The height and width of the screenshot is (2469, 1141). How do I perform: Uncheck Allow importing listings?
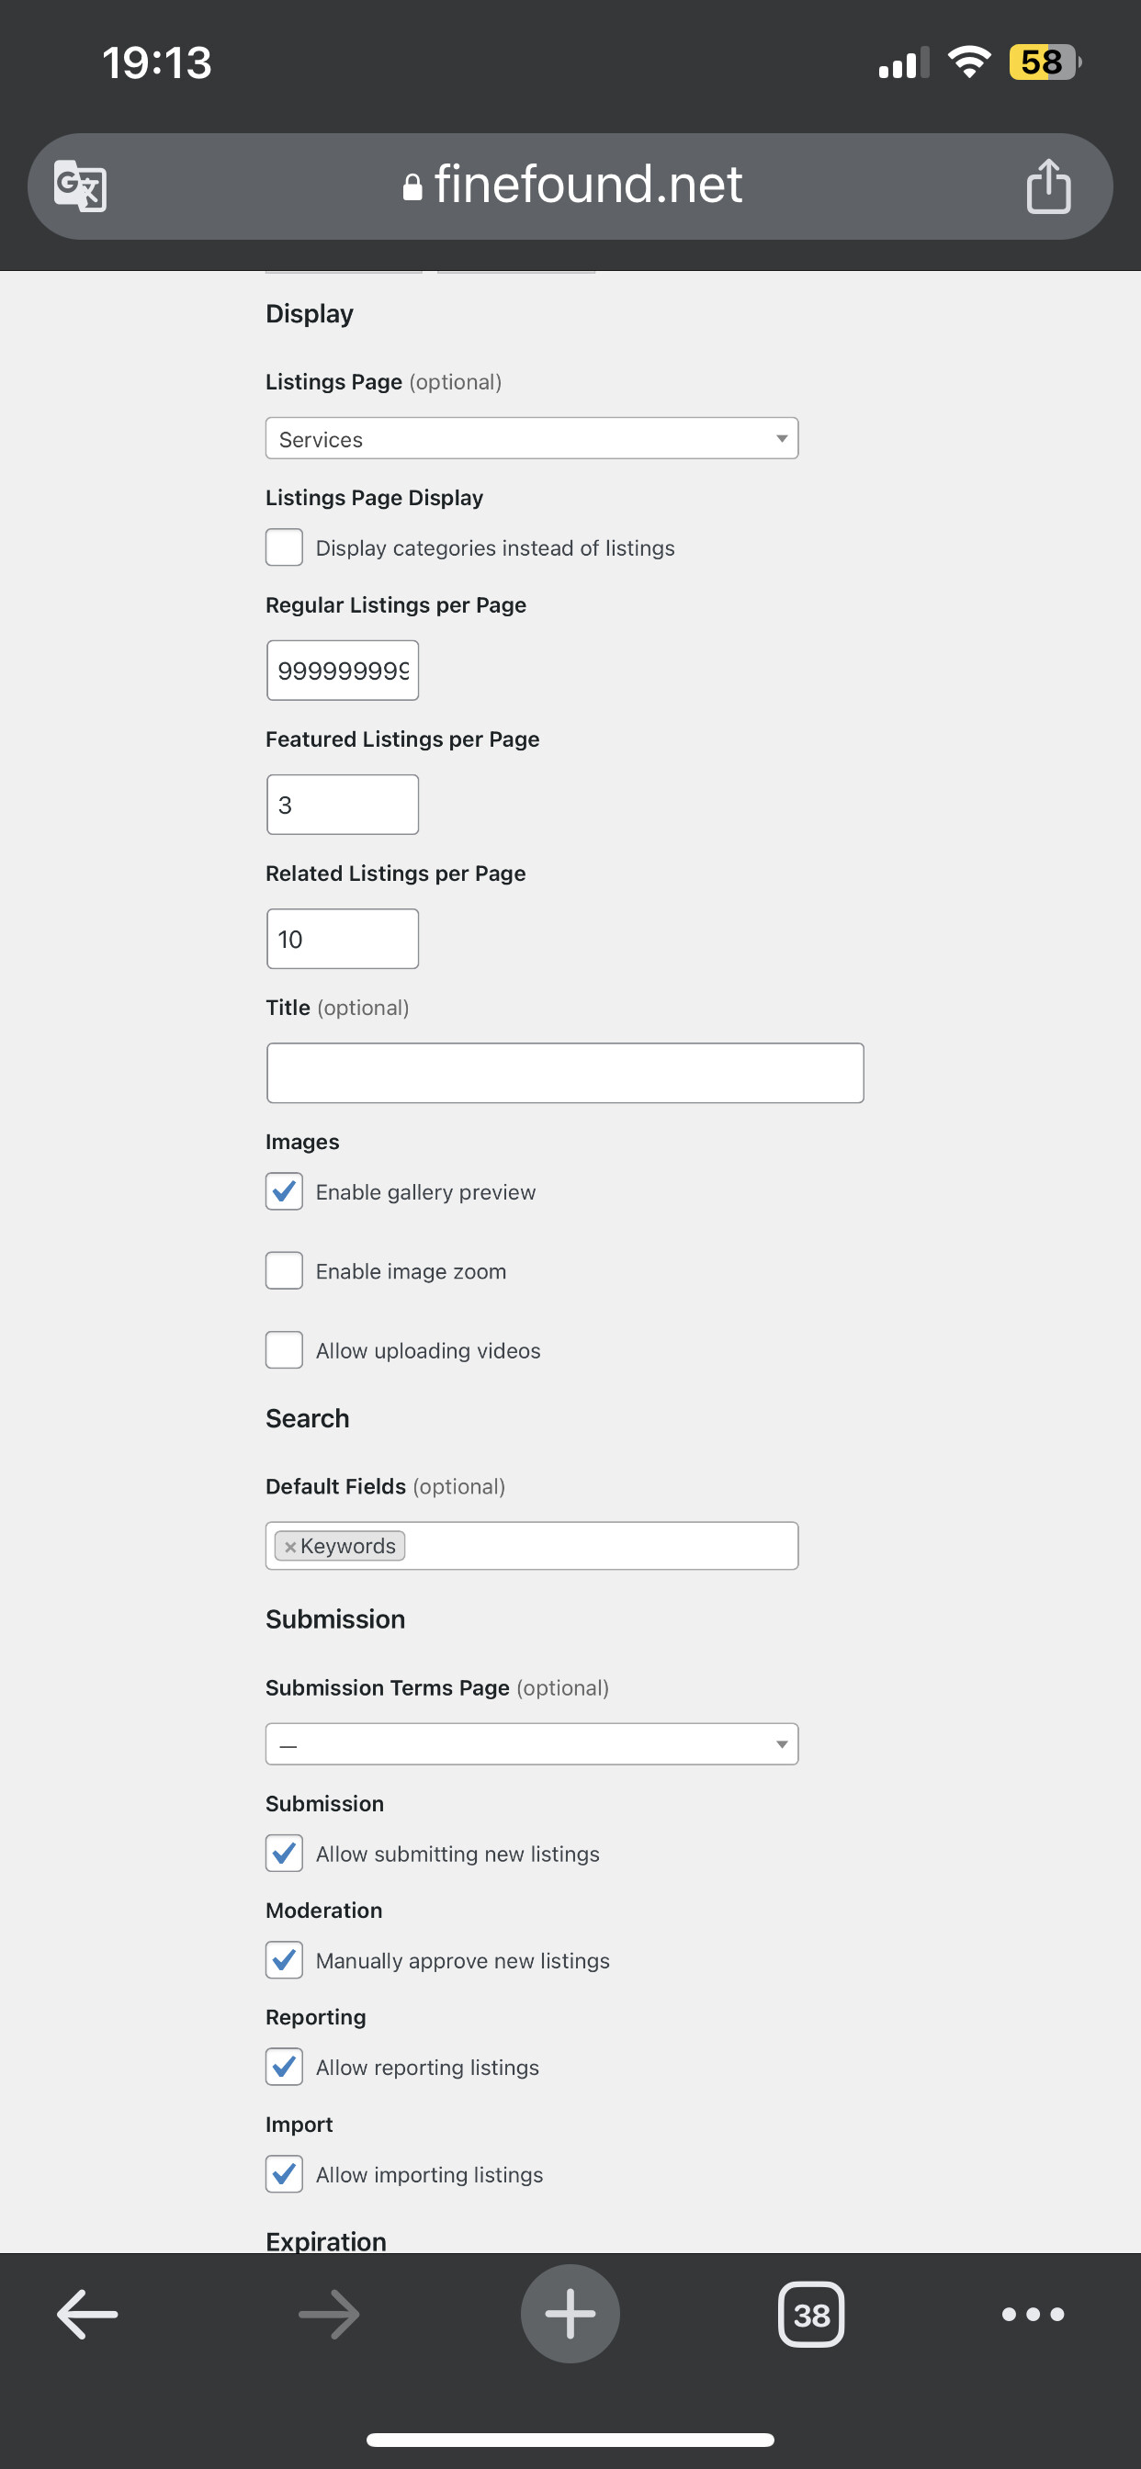tap(284, 2174)
